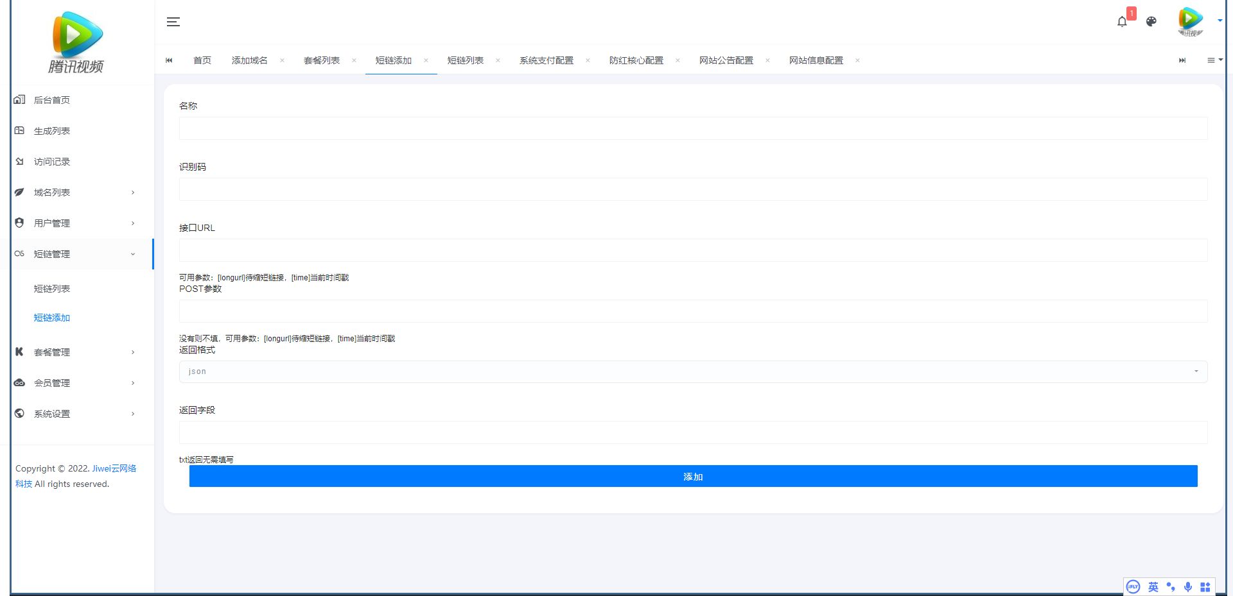The height and width of the screenshot is (596, 1233).
Task: Click the blue 添加 submit button
Action: click(693, 476)
